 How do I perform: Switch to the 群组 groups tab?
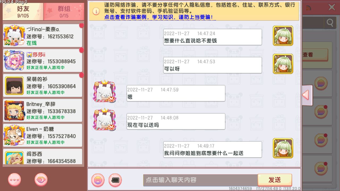pos(64,12)
